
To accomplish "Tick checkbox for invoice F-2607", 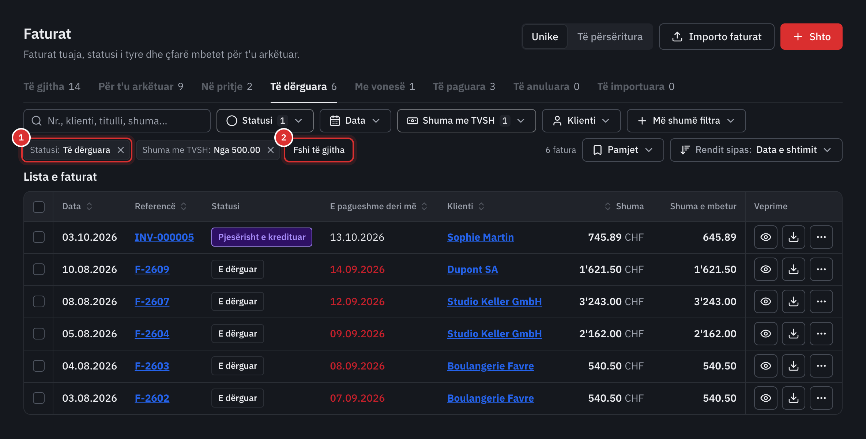I will pyautogui.click(x=39, y=301).
